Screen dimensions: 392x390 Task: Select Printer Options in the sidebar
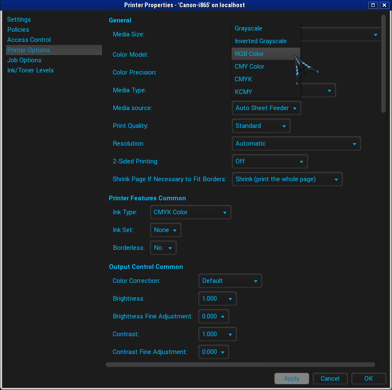pos(54,50)
